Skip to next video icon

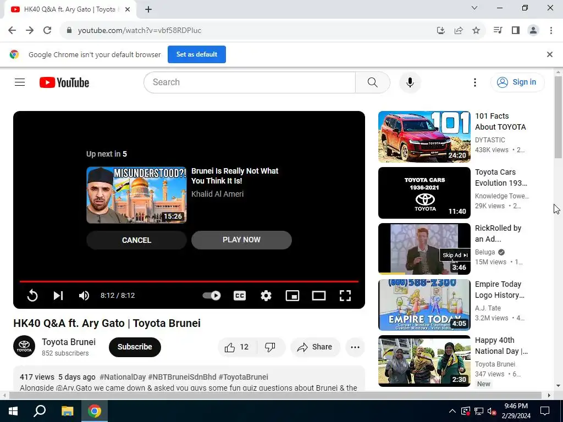pos(58,295)
